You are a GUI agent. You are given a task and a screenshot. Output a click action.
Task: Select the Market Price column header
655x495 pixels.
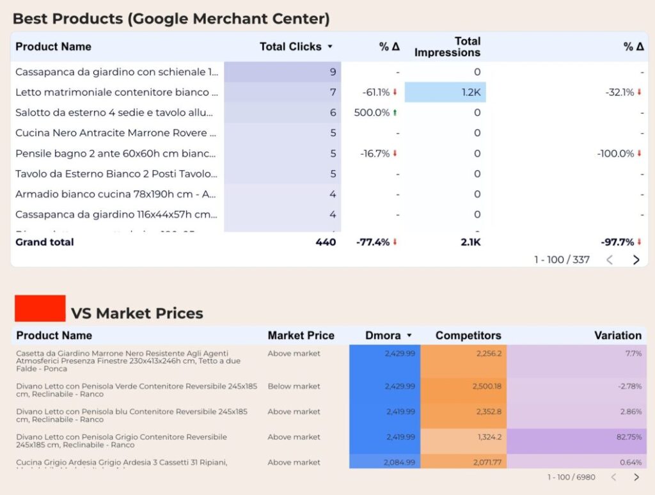pyautogui.click(x=301, y=335)
